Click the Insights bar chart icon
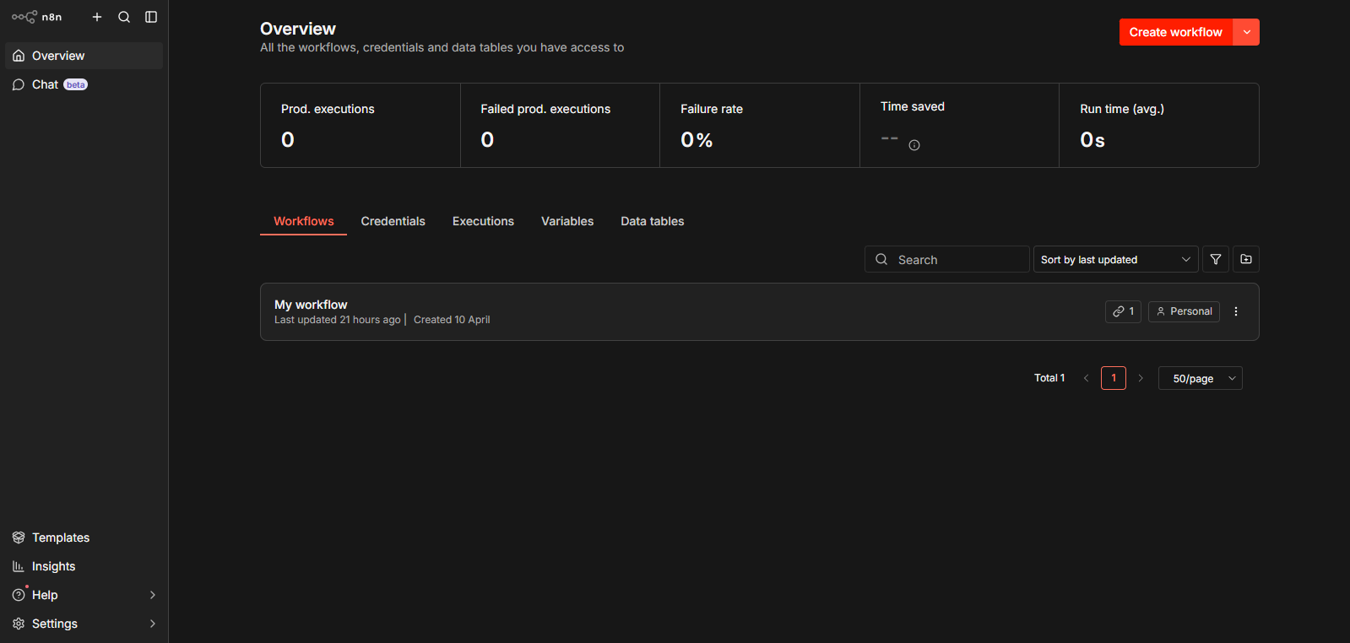The image size is (1350, 643). [19, 566]
